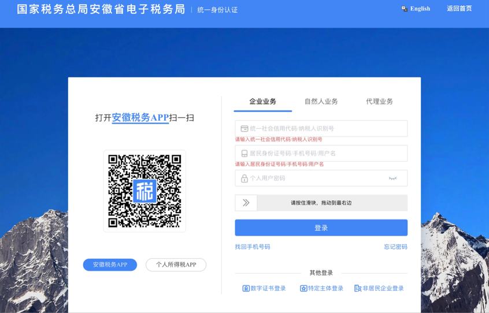
Task: Open the 忘记密码 link
Action: pos(395,247)
